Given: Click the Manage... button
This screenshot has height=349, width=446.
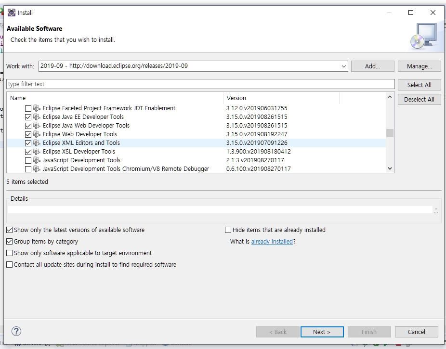Looking at the screenshot, I should click(419, 66).
